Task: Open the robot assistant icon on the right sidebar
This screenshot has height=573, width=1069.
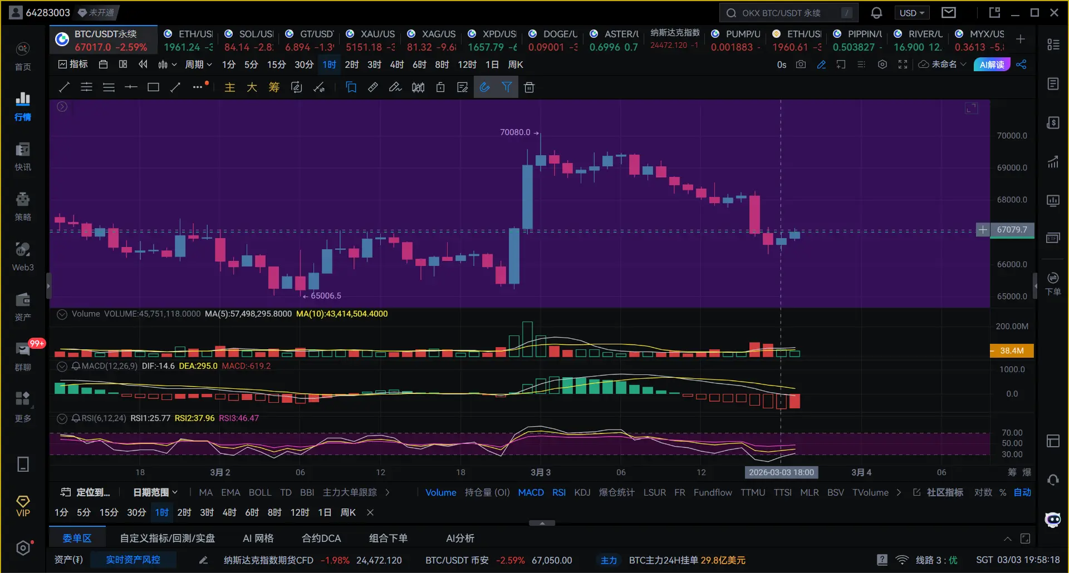Action: pyautogui.click(x=1053, y=520)
